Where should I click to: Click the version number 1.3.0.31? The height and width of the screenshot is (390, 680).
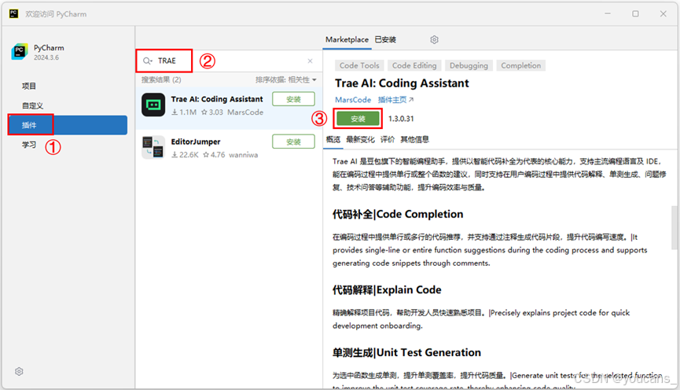[x=401, y=119]
